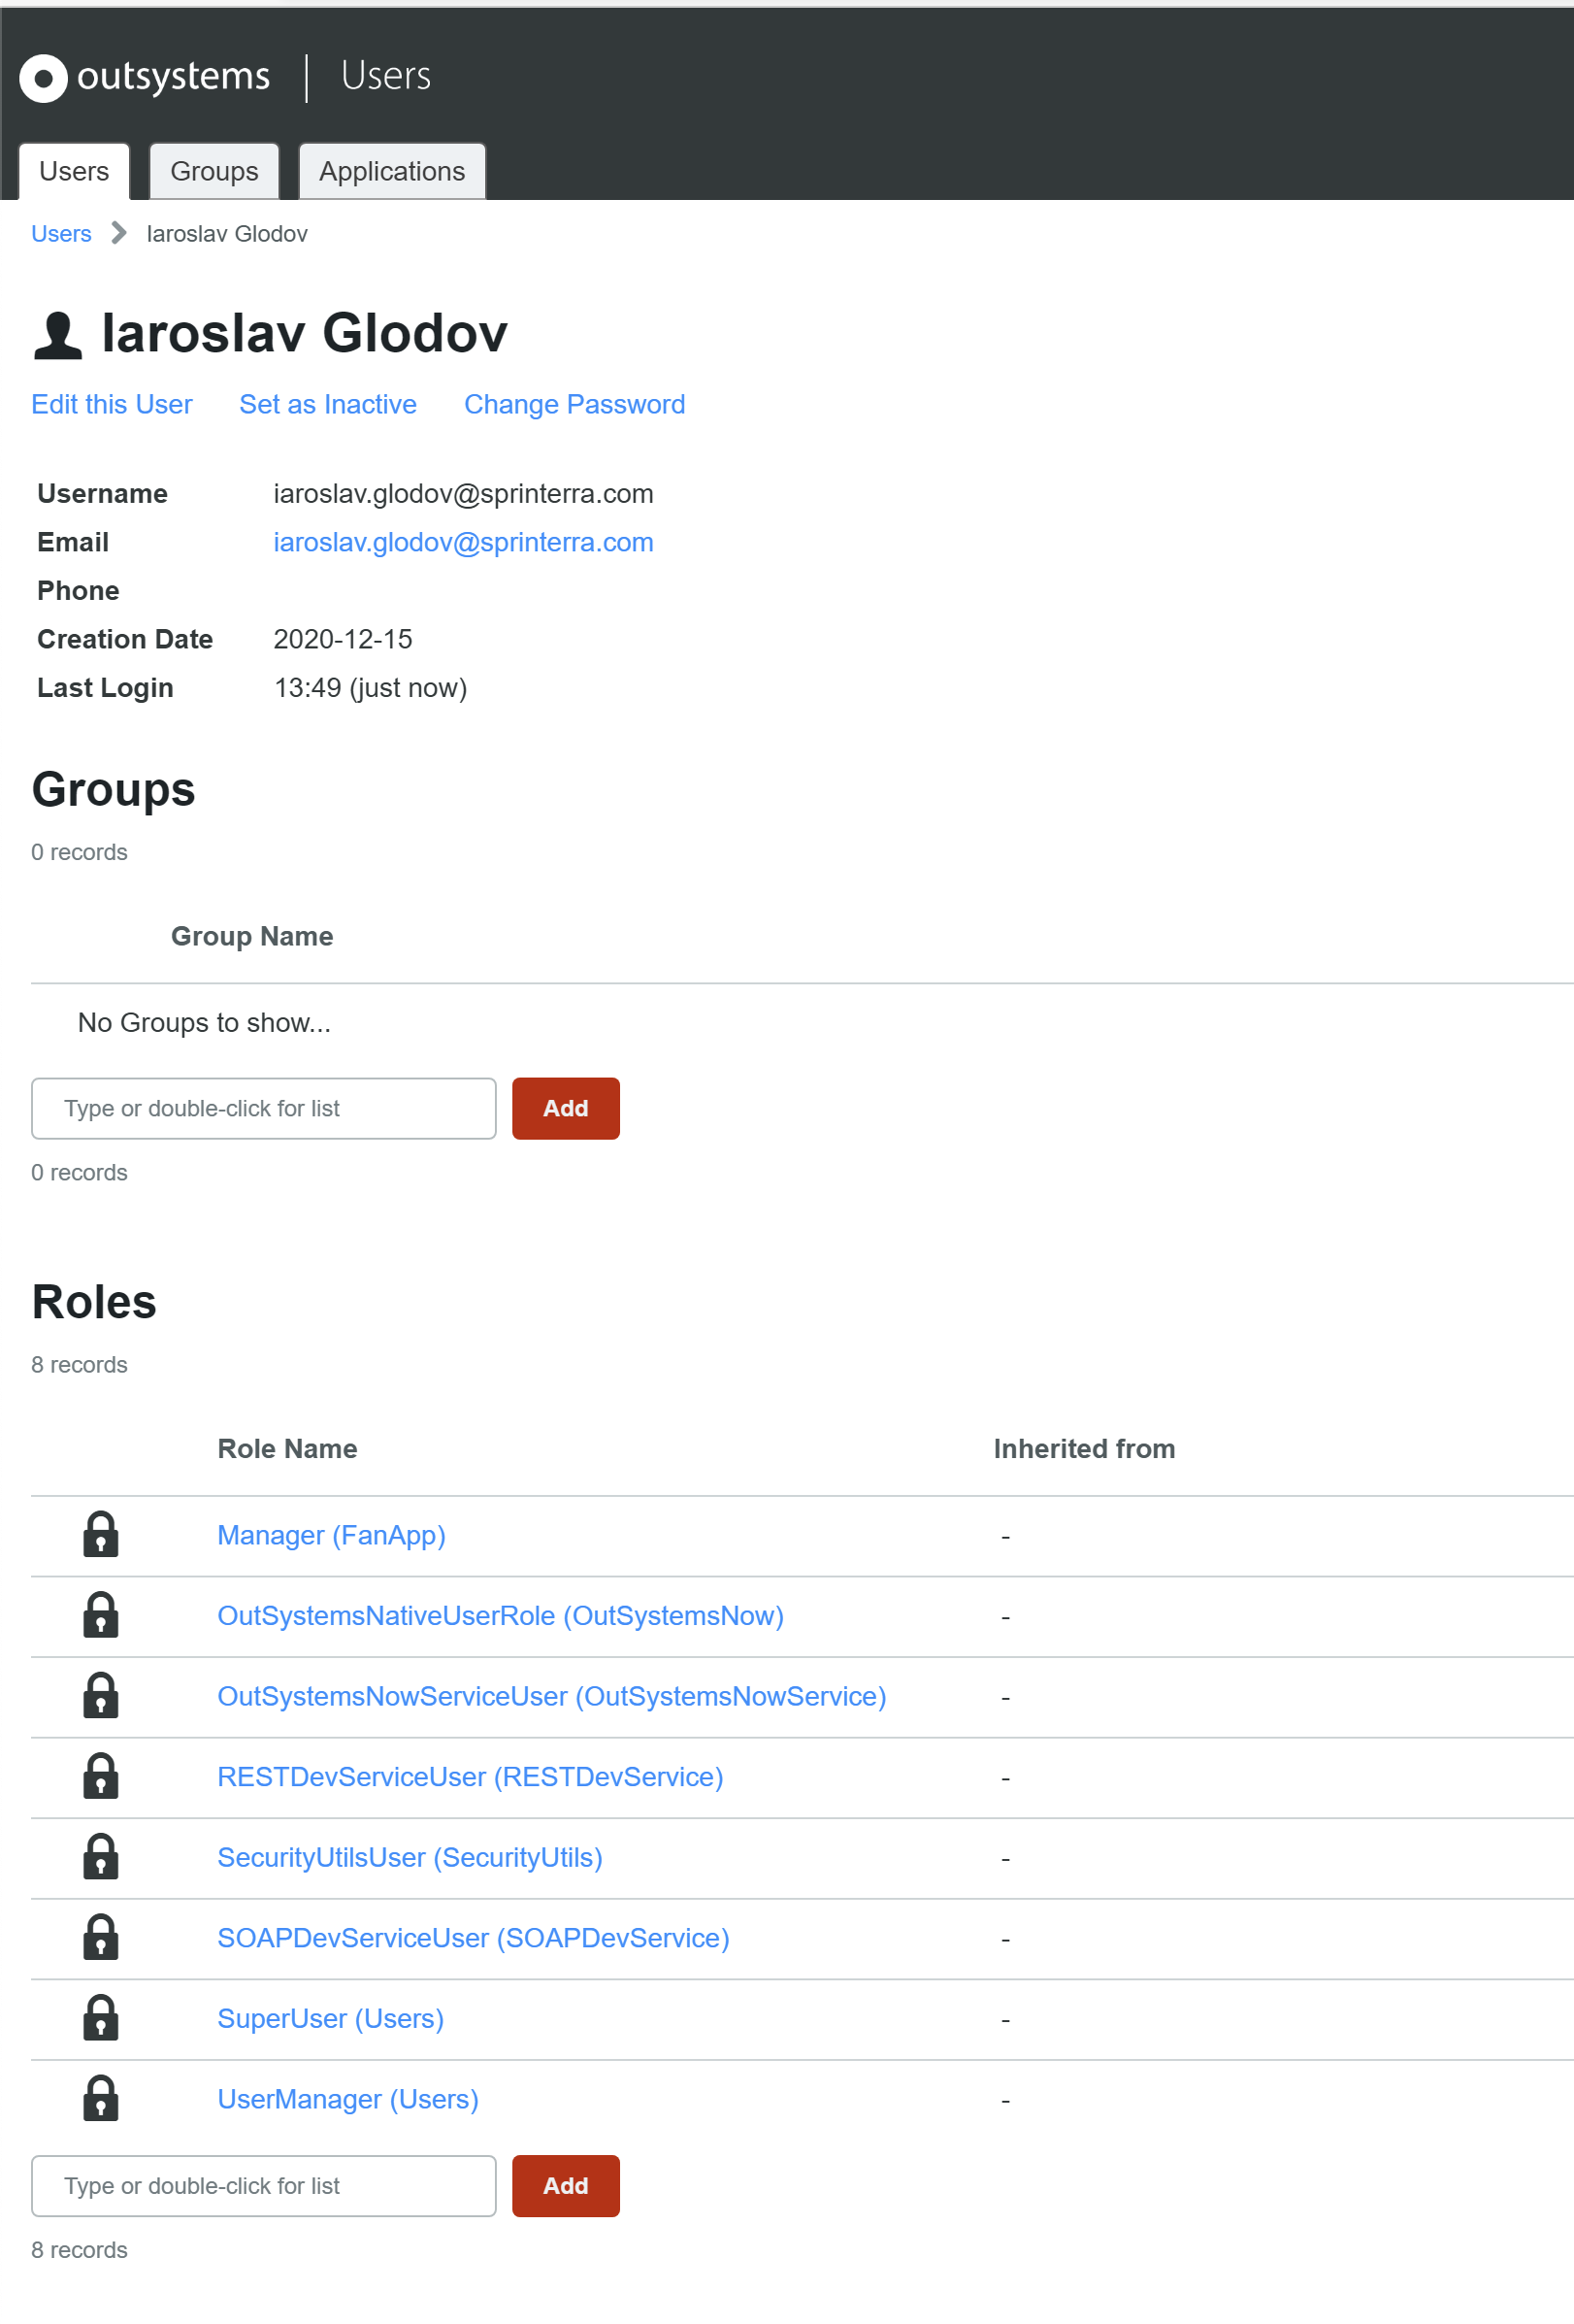
Task: Open the OutSystemsNativeUserRole (OutSystemsNow) role
Action: [x=501, y=1616]
